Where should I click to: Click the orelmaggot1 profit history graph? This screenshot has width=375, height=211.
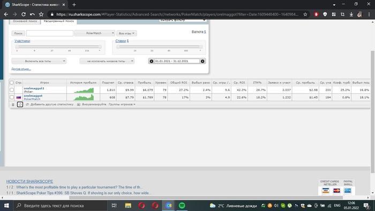pyautogui.click(x=84, y=90)
